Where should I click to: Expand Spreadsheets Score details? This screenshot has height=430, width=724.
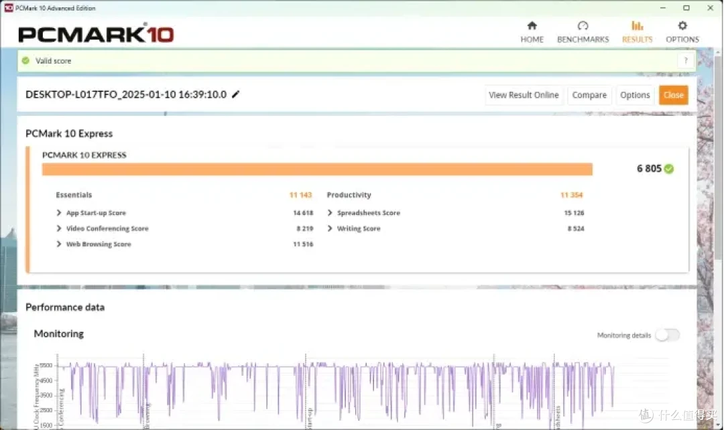click(x=330, y=213)
